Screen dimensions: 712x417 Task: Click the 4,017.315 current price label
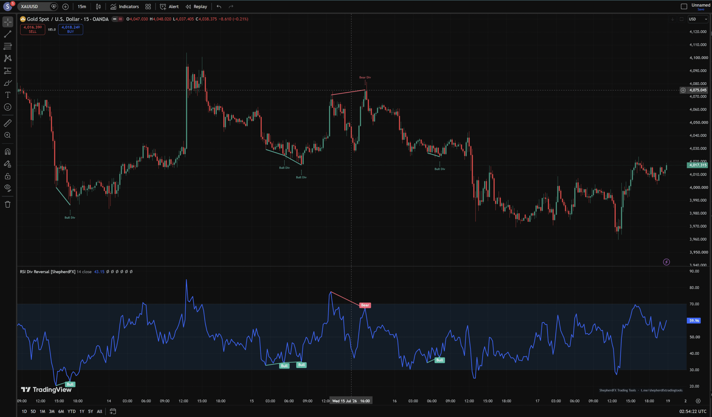point(698,165)
